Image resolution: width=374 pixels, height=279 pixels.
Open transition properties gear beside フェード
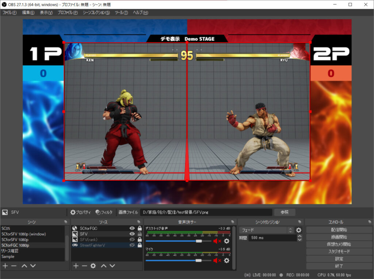tap(299, 230)
